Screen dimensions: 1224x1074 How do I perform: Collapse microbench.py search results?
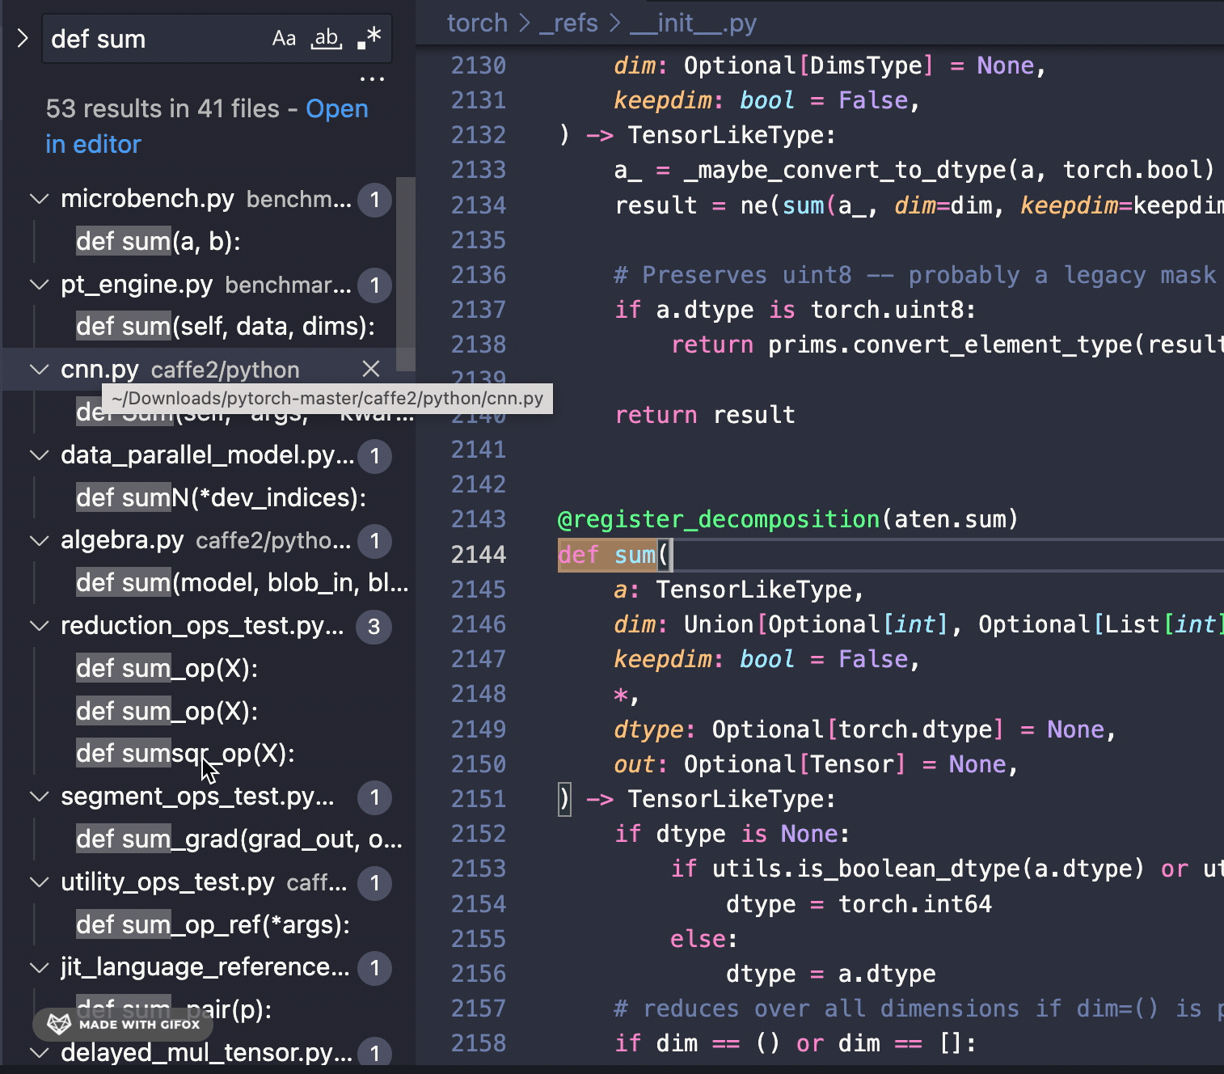40,199
